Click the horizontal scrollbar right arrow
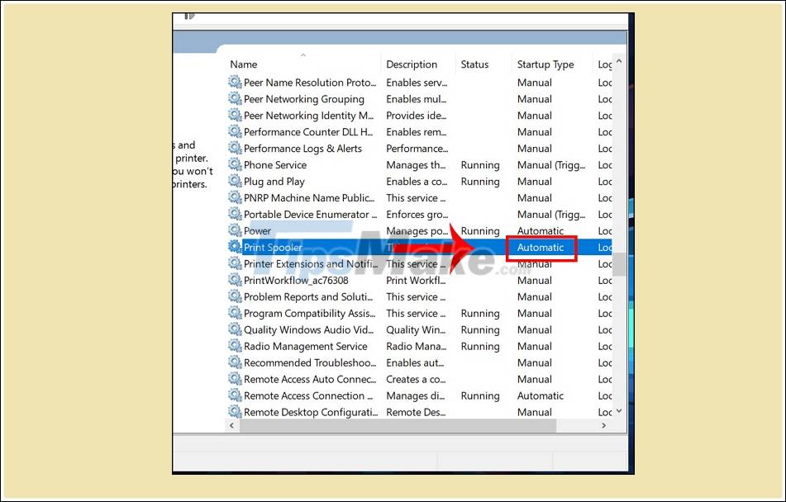786x502 pixels. 603,425
